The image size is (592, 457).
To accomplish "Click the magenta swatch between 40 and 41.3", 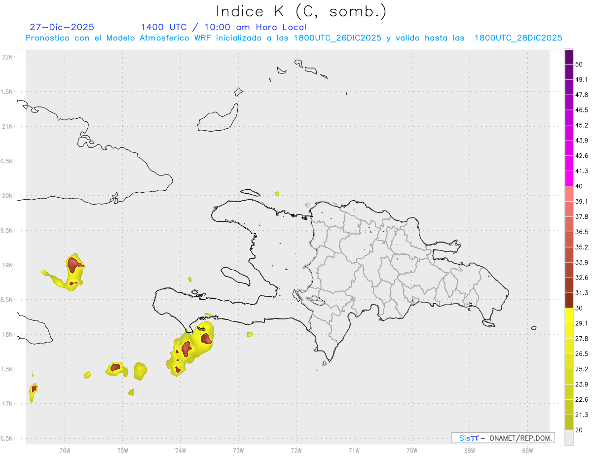I will [x=569, y=178].
